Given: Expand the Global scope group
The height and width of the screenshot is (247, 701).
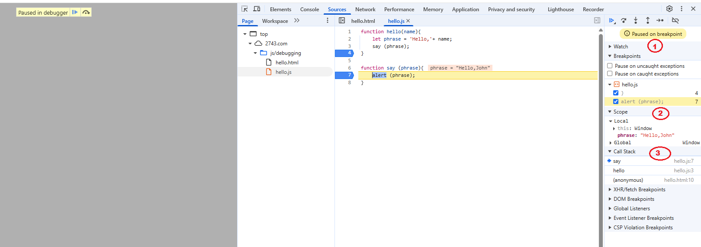Looking at the screenshot, I should [611, 142].
